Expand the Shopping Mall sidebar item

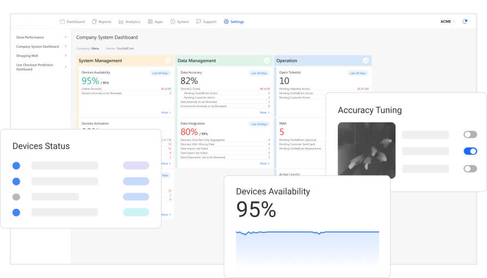click(65, 55)
